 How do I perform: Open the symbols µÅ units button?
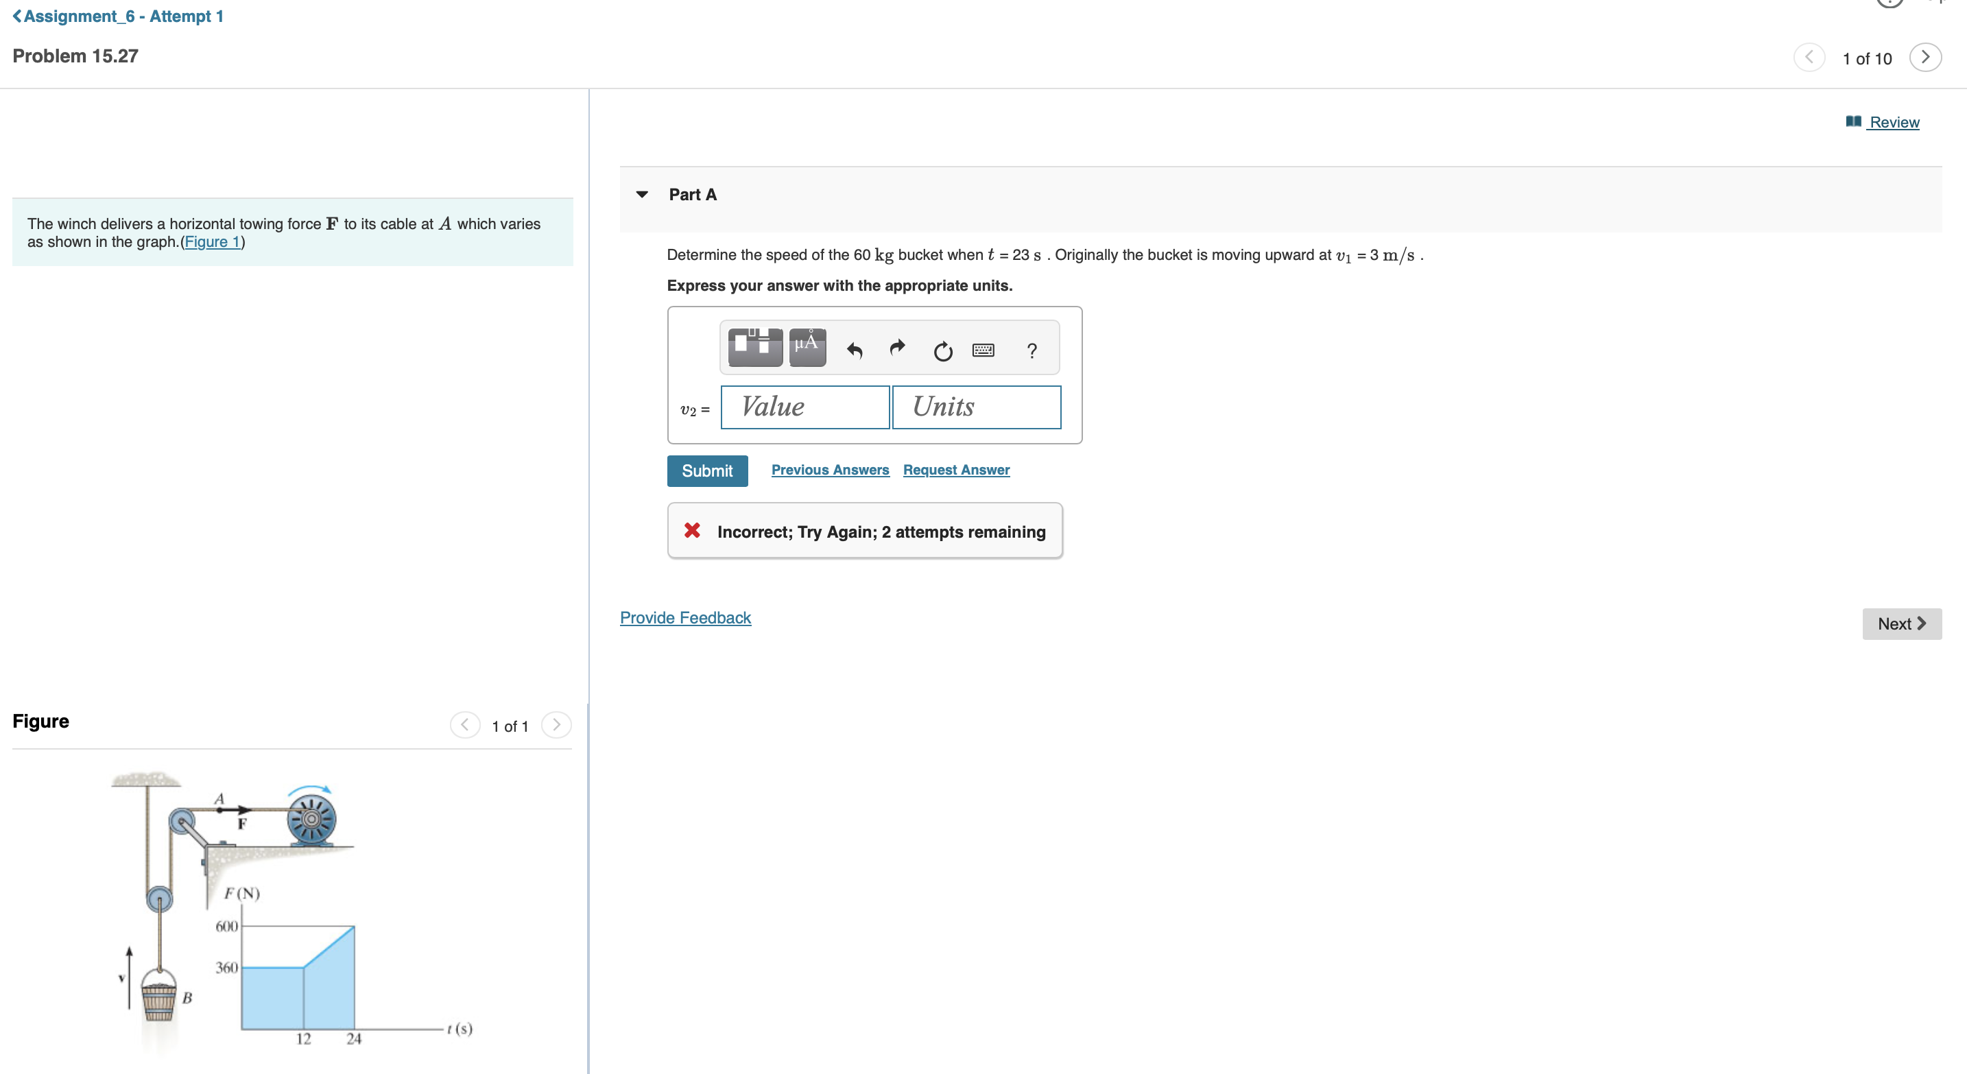[807, 347]
